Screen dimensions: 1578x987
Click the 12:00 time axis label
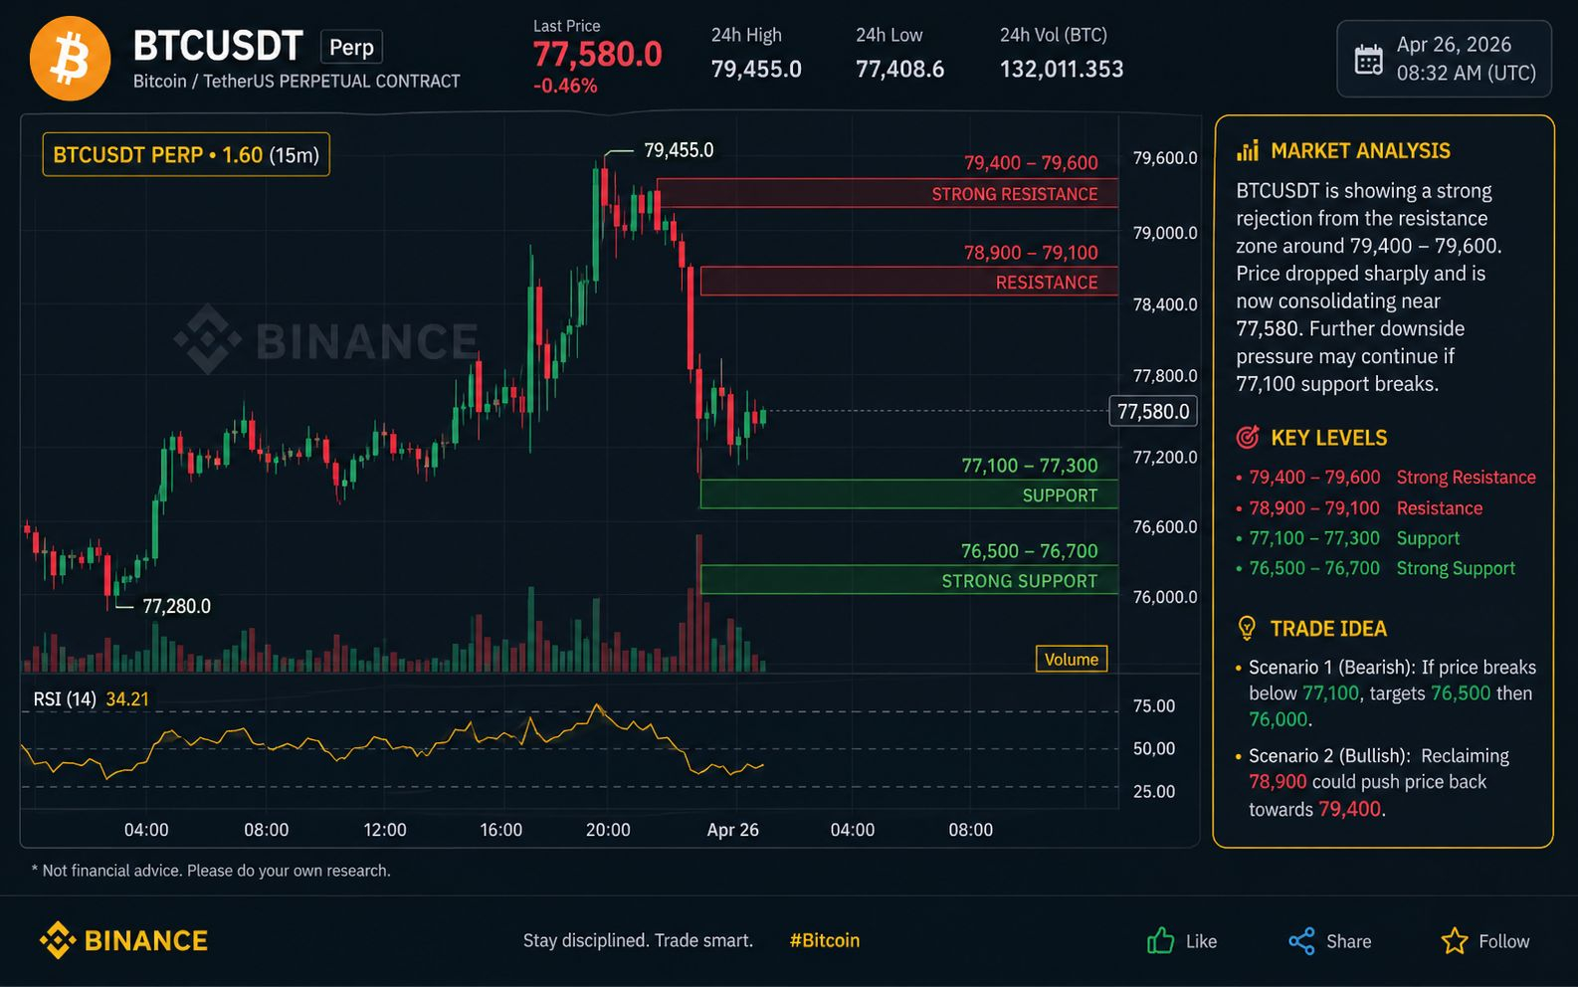(x=385, y=830)
